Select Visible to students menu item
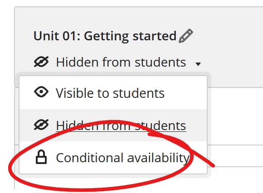Viewport: 263px width, 193px height. tap(113, 92)
